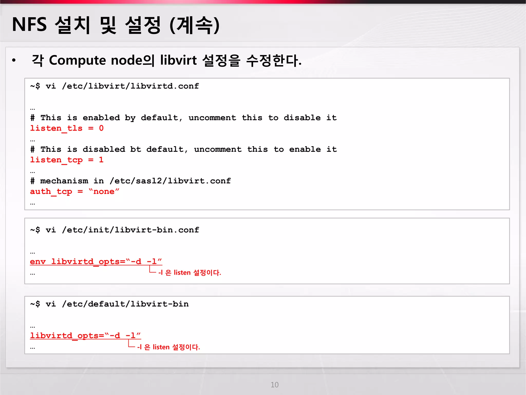The image size is (526, 395).
Task: Select the line 'listen_tcp = 1'
Action: [67, 160]
